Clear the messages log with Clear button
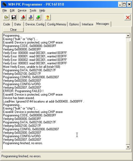The width and height of the screenshot is (133, 161). (x=13, y=30)
